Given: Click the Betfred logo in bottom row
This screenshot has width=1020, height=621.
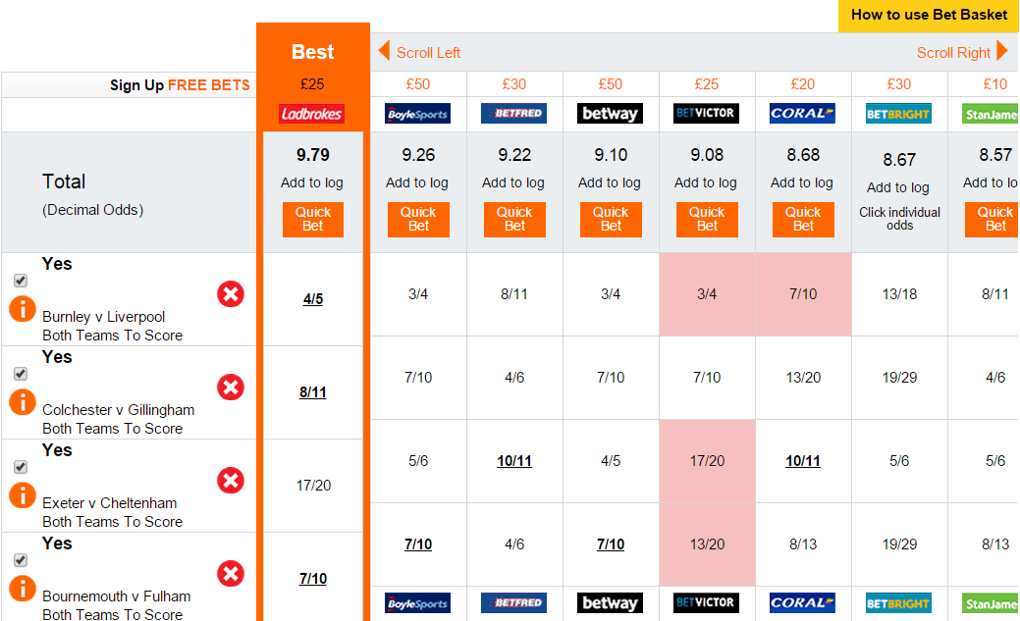Looking at the screenshot, I should click(x=513, y=602).
